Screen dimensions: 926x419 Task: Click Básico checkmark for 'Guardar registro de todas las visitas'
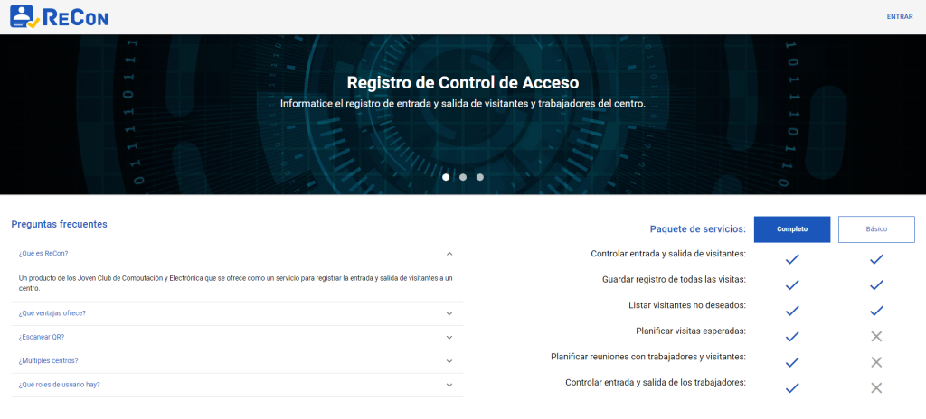coord(876,285)
